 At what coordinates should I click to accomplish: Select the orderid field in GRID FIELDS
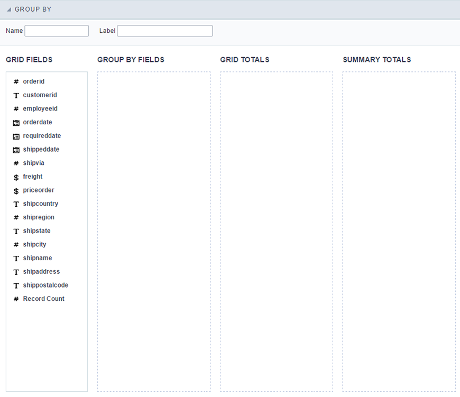coord(33,81)
